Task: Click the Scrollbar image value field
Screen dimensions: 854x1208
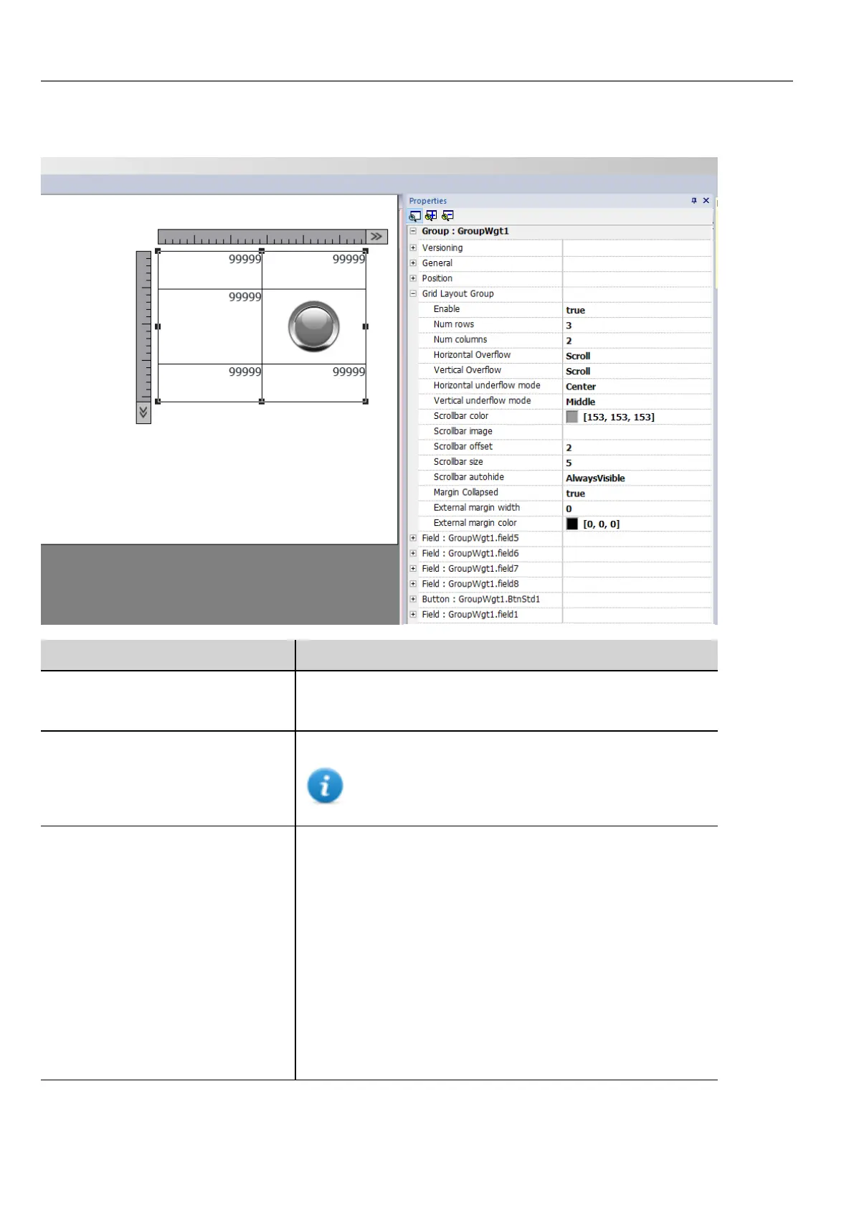Action: tap(637, 432)
